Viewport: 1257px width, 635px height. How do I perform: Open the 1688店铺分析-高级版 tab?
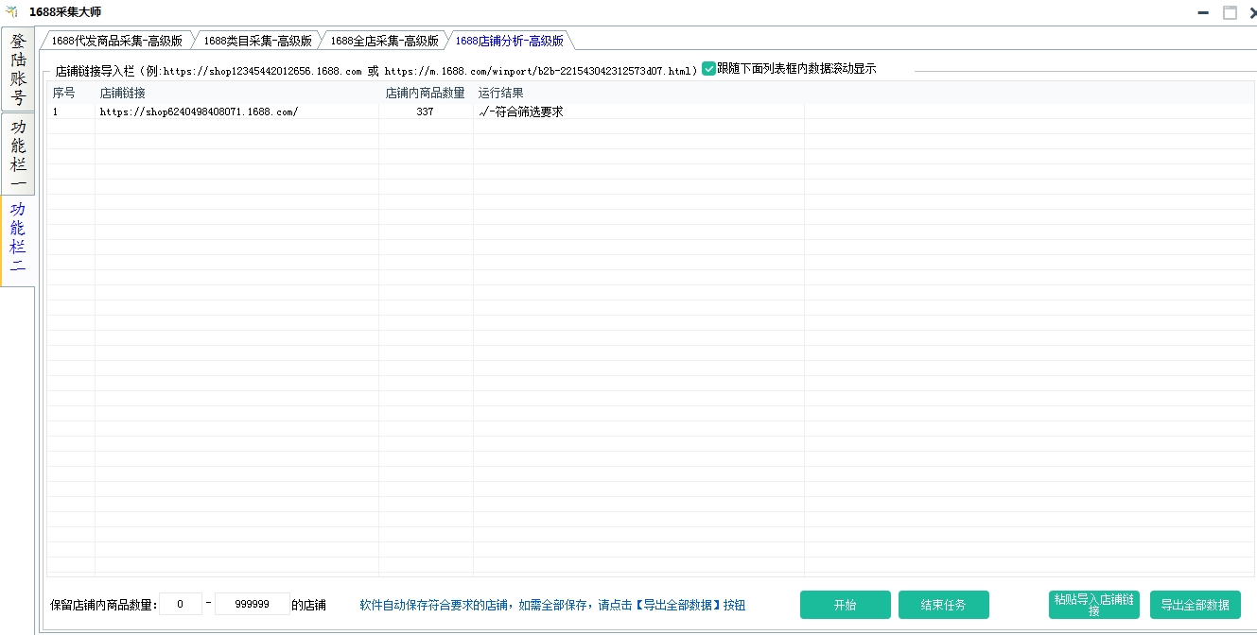click(509, 41)
